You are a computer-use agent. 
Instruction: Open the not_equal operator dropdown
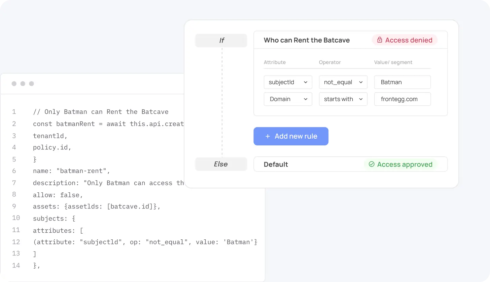pos(343,82)
